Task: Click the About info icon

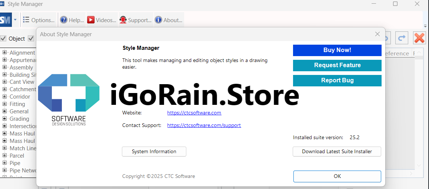Action: [158, 20]
